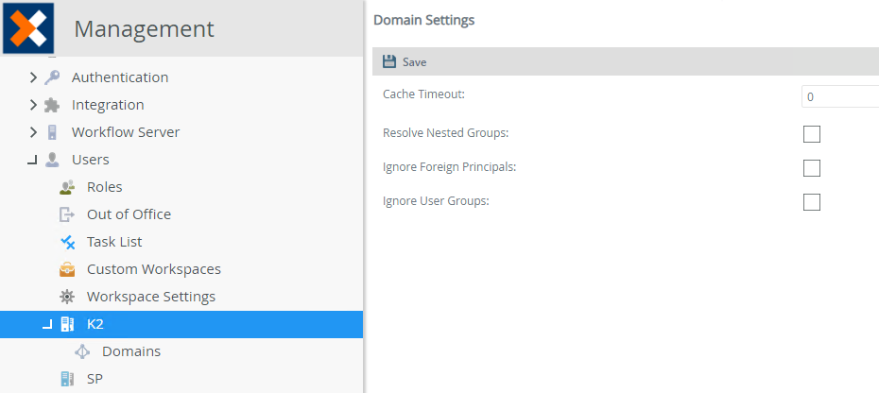
Task: Collapse the K2 tree node
Action: click(47, 326)
